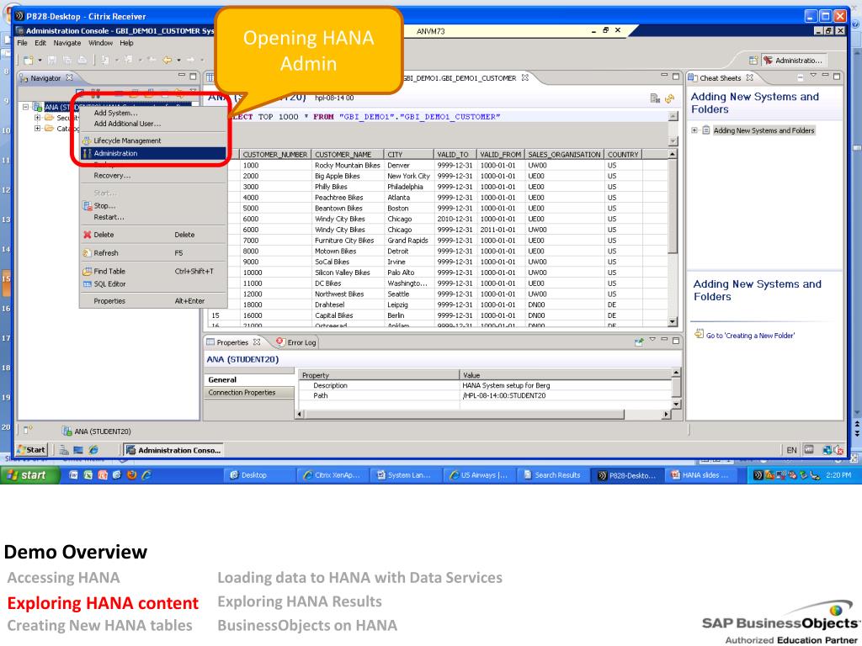Expand the Security folder node
The height and width of the screenshot is (646, 862).
click(37, 118)
